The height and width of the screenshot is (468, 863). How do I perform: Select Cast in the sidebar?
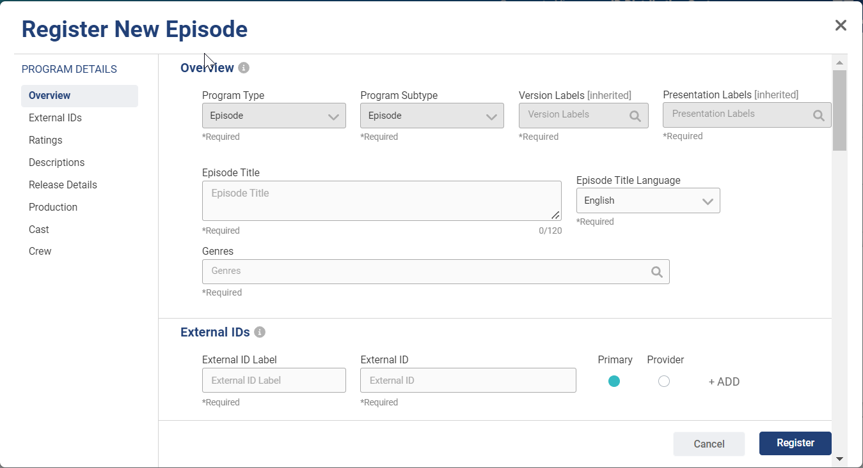39,229
